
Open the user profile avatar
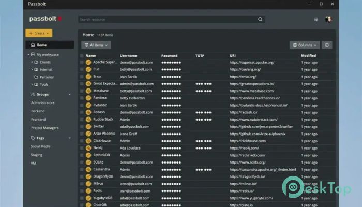point(328,20)
